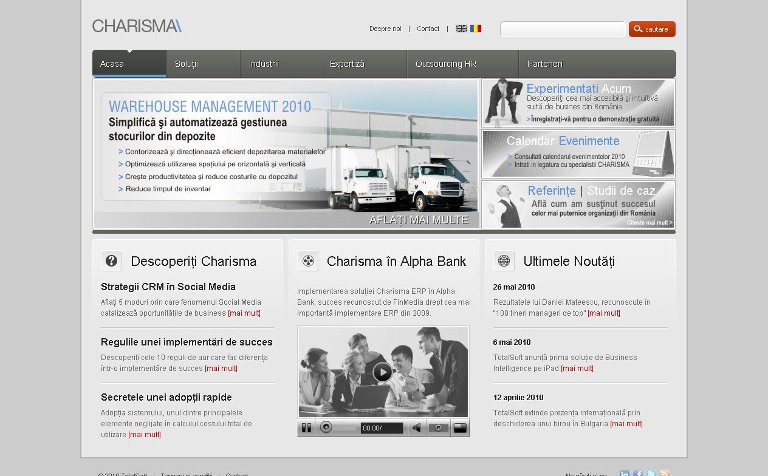Viewport: 768px width, 476px height.
Task: Click the search input field
Action: pos(563,29)
